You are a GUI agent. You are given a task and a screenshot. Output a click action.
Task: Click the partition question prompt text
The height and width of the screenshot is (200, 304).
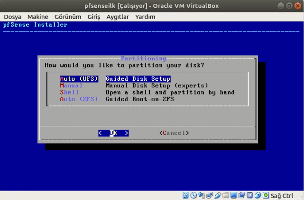[x=124, y=65]
